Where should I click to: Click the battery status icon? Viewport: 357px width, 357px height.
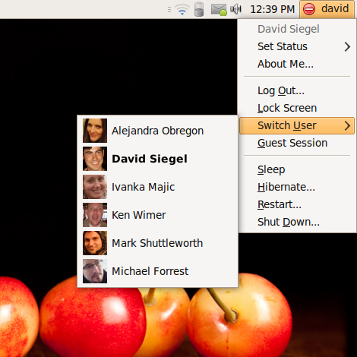click(199, 9)
